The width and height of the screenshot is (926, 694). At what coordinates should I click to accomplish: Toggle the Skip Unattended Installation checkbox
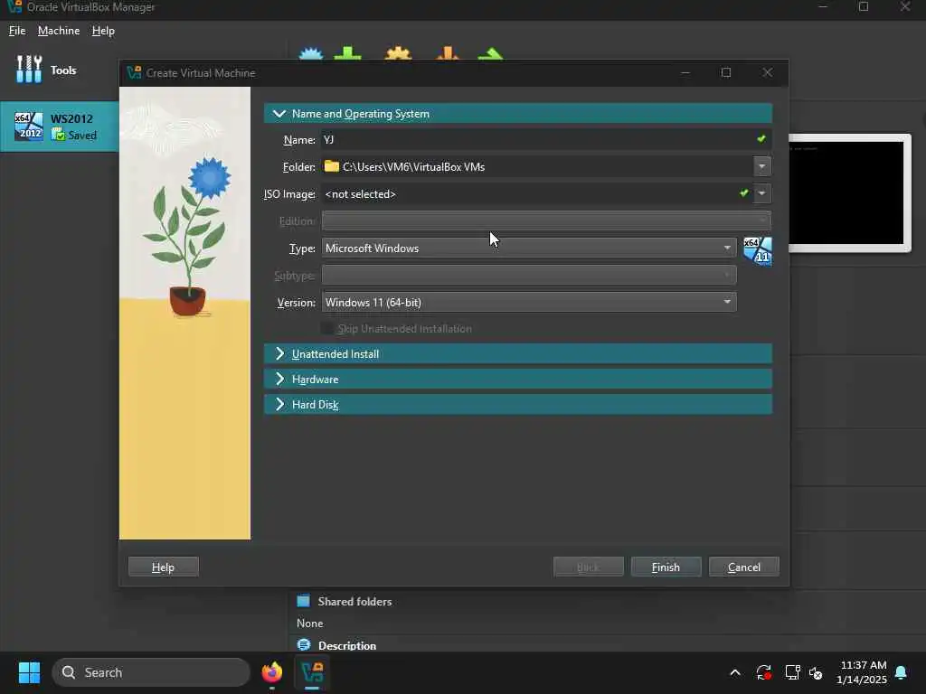coord(327,328)
